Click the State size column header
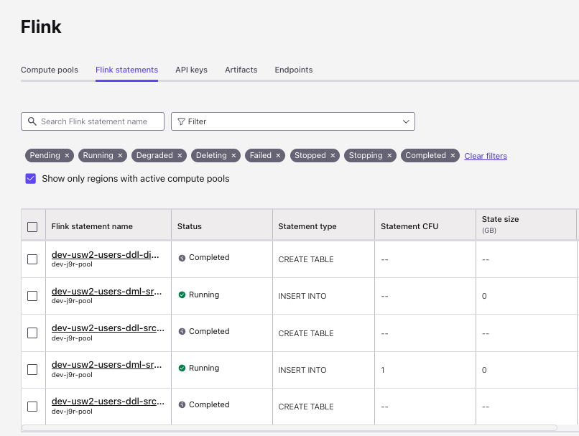This screenshot has height=436, width=579. tap(526, 225)
